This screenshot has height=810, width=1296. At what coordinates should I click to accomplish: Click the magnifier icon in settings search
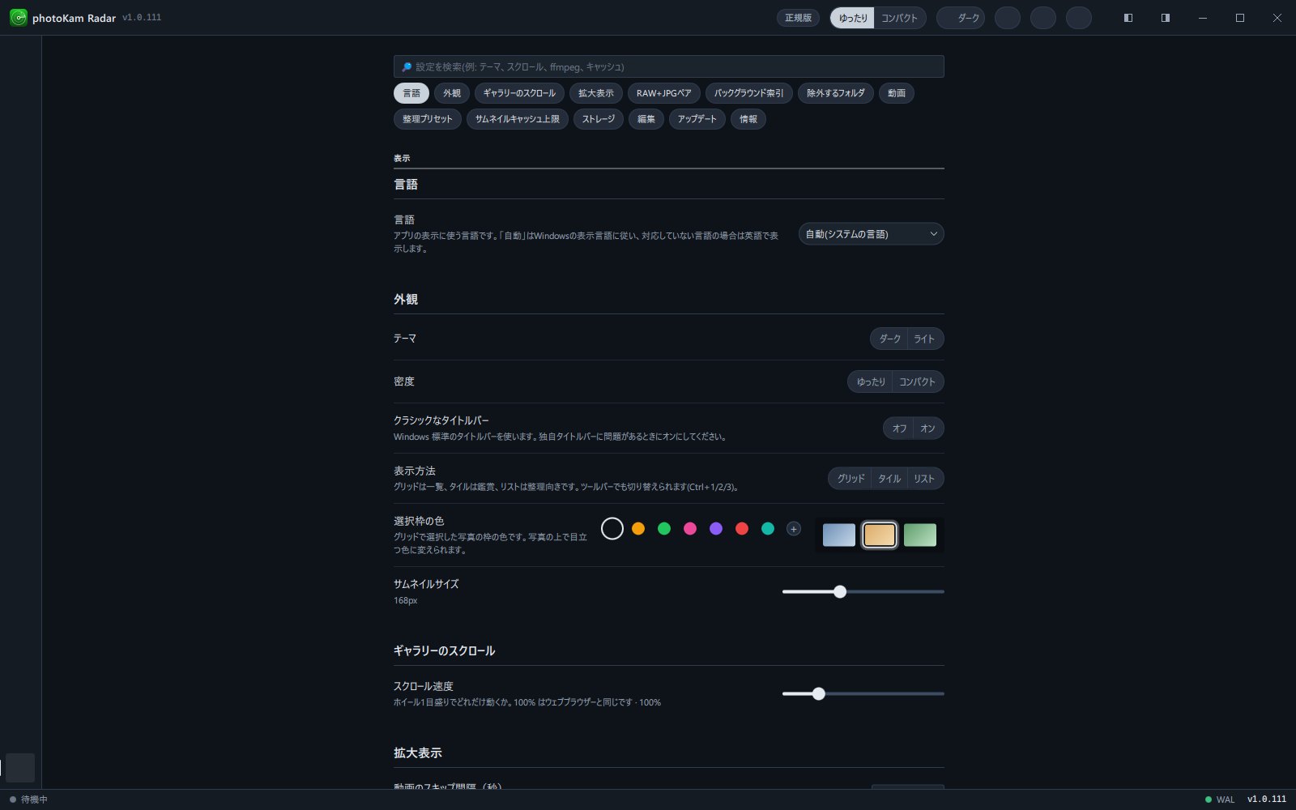click(x=407, y=66)
